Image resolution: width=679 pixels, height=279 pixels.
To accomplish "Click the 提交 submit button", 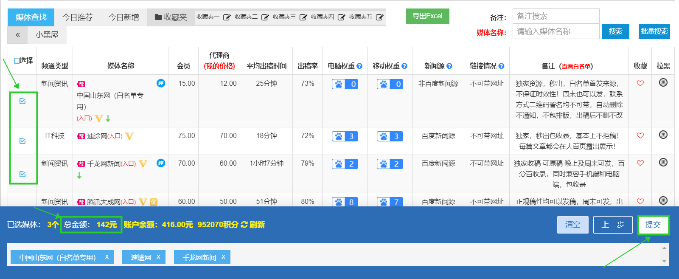I will (653, 225).
